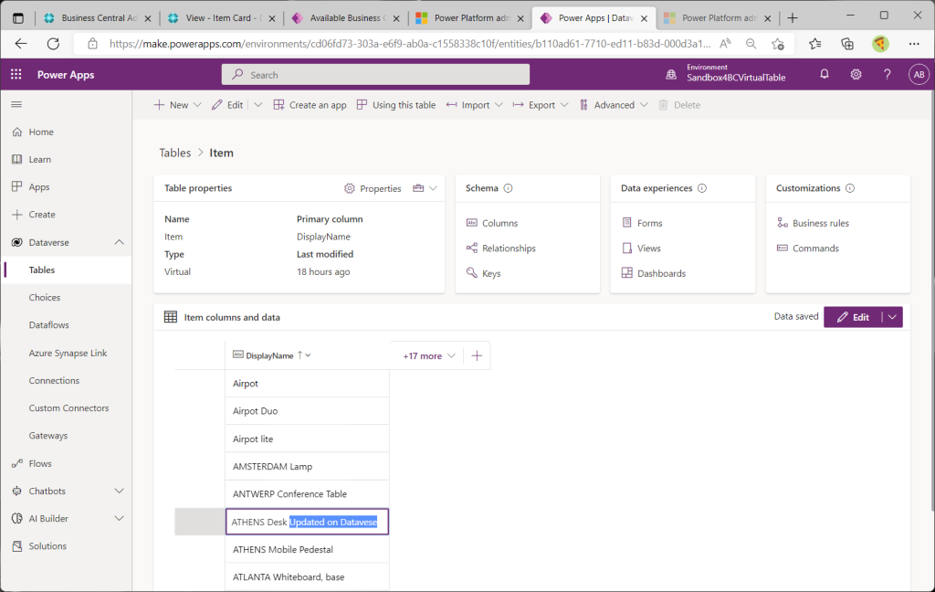Open the table Tools briefcase icon
This screenshot has height=592, width=935.
click(418, 188)
